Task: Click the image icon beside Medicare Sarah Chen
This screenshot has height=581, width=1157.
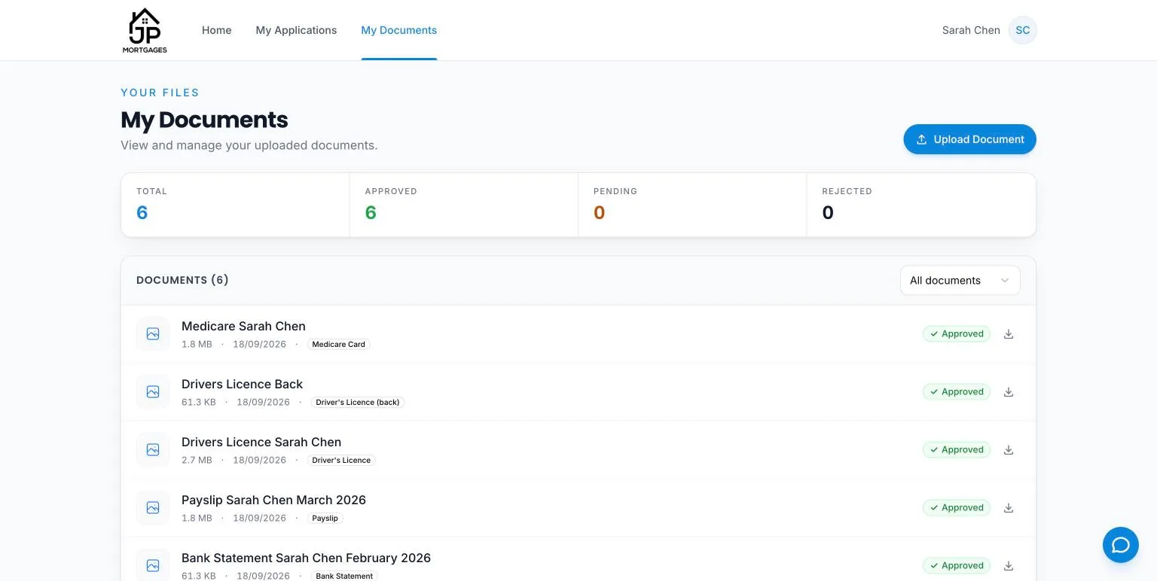Action: 153,334
